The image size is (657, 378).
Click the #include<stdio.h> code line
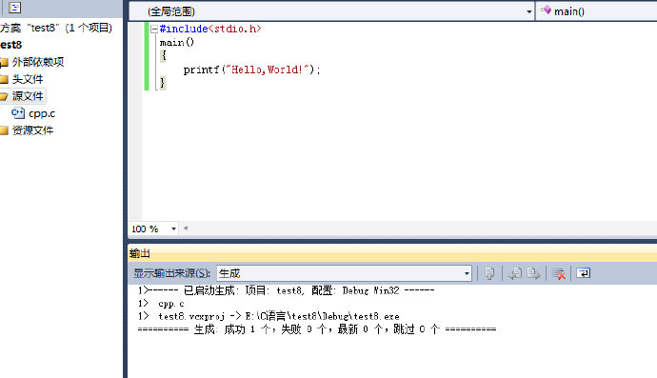pos(210,29)
